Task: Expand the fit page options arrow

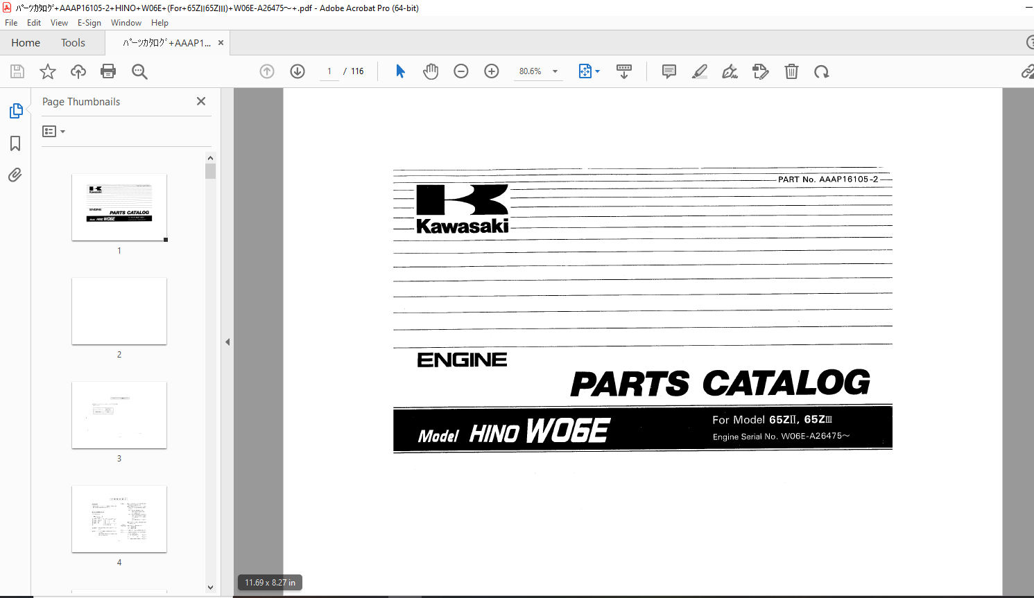Action: click(598, 71)
